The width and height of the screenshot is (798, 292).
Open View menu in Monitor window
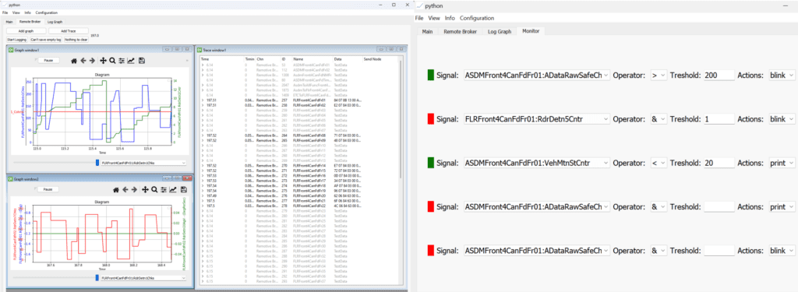tap(434, 18)
